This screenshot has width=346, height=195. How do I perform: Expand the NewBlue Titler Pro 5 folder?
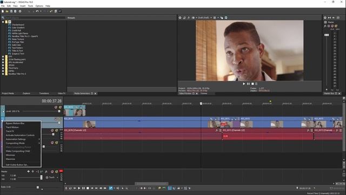pyautogui.click(x=3, y=74)
